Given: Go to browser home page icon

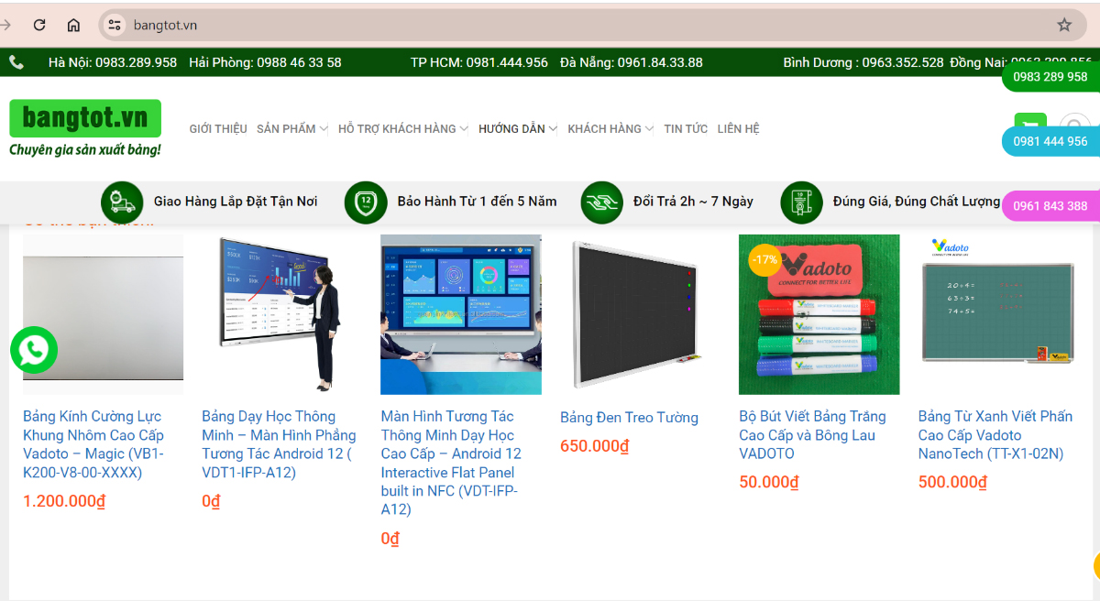Looking at the screenshot, I should click(73, 25).
